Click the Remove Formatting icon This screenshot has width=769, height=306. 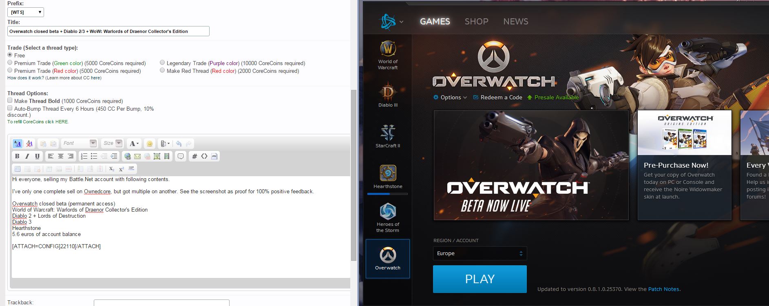click(x=29, y=143)
